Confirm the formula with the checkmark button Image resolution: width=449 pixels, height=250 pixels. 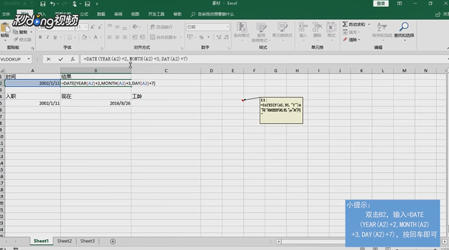point(60,59)
